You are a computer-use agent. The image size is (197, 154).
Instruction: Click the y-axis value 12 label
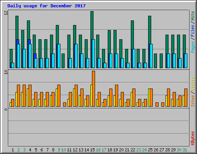coord(6,13)
